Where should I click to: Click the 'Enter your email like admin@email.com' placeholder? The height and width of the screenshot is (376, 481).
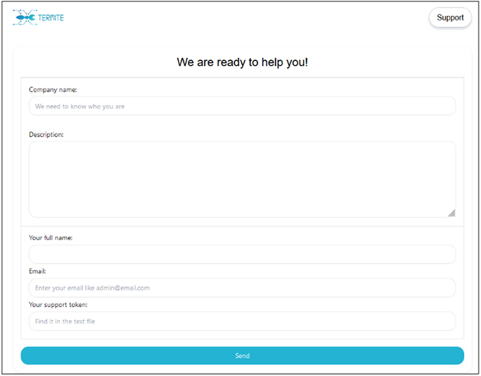coord(93,288)
